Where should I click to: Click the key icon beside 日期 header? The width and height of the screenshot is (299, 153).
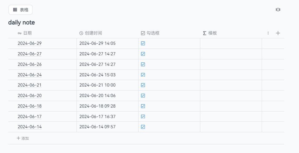pyautogui.click(x=19, y=33)
